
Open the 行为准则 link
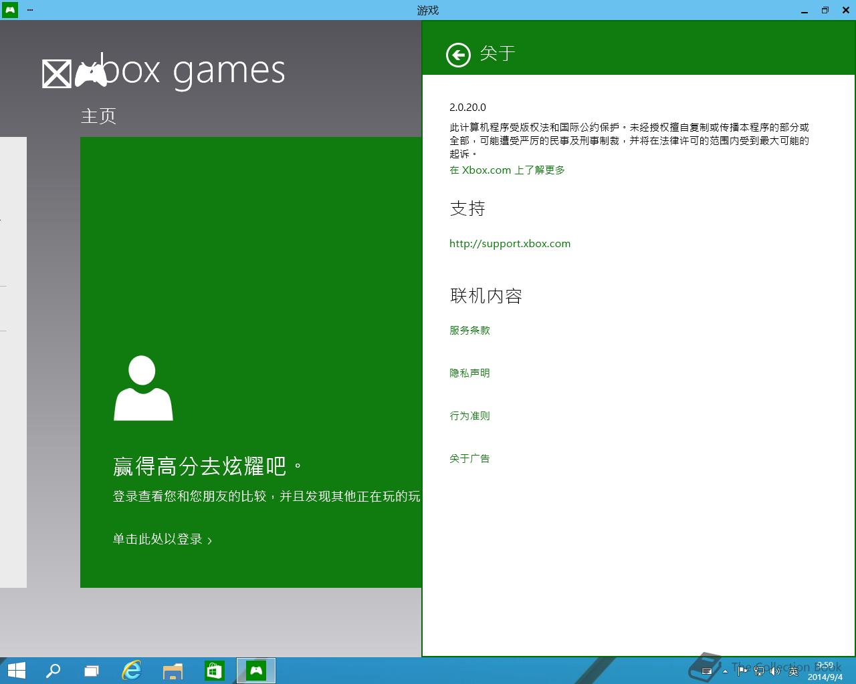point(470,416)
